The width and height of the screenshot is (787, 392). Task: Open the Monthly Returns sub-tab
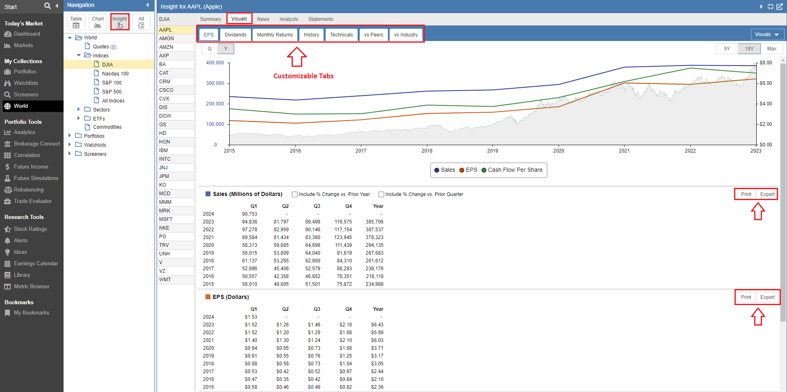point(275,35)
